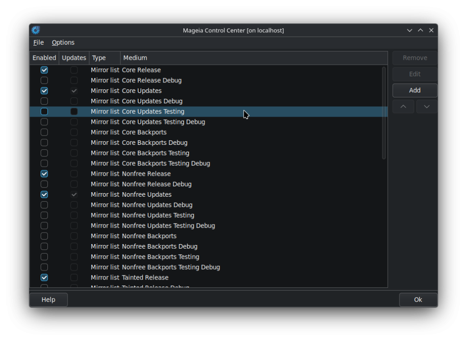Minimize window using titlebar down chevron

tap(410, 31)
